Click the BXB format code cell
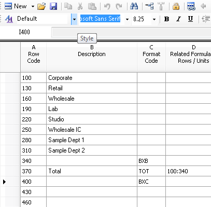The image size is (211, 207). [x=151, y=161]
